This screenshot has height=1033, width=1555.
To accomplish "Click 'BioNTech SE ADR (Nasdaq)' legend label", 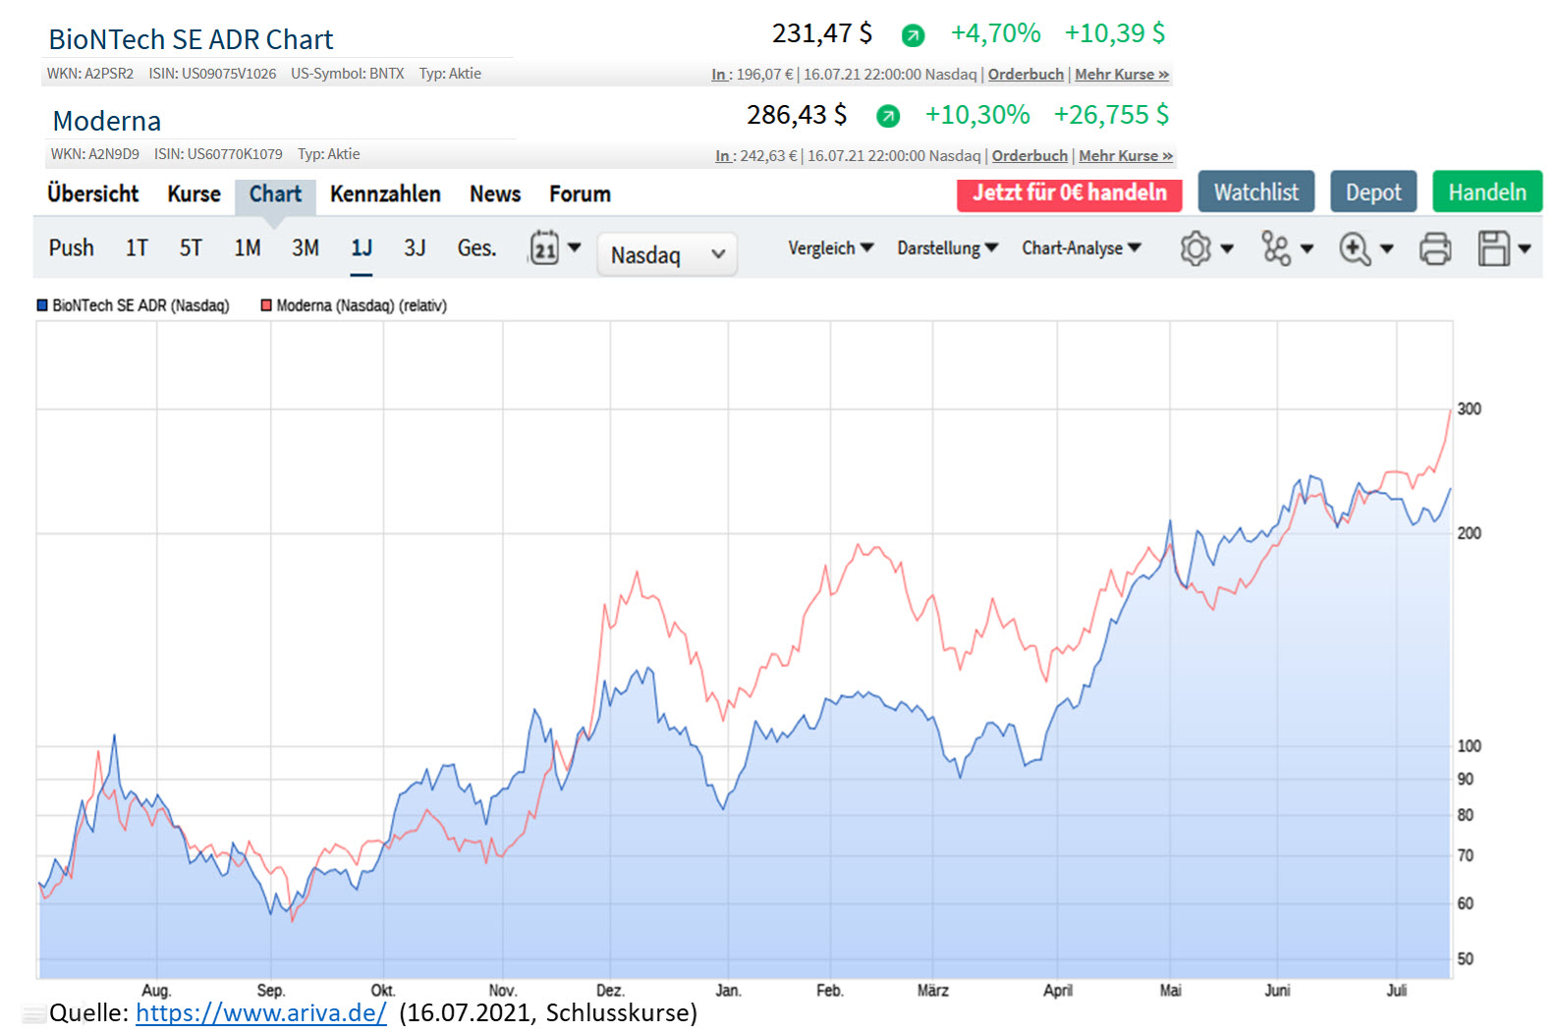I will point(140,305).
